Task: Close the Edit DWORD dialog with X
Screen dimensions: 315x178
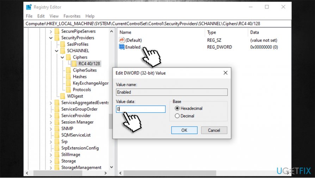Action: click(226, 73)
